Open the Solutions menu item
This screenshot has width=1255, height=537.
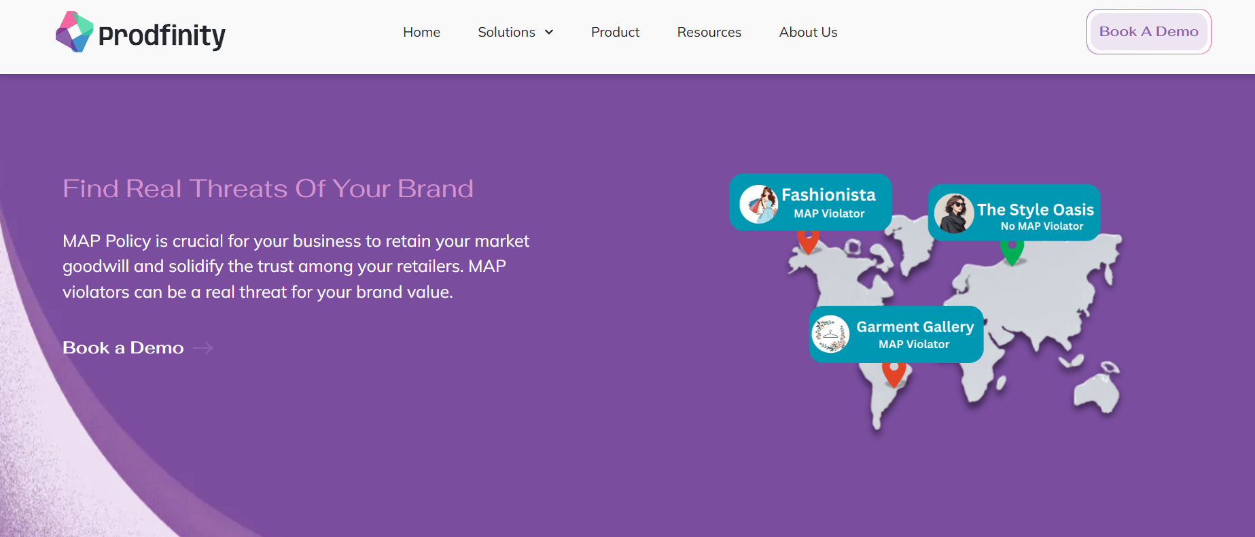[x=506, y=32]
